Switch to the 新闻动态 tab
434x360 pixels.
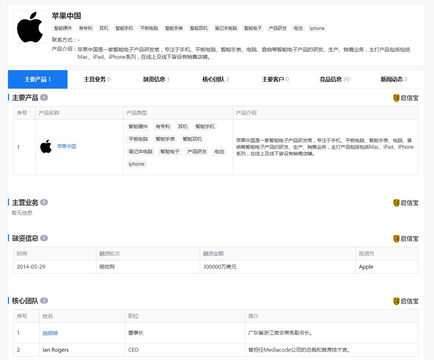click(394, 79)
